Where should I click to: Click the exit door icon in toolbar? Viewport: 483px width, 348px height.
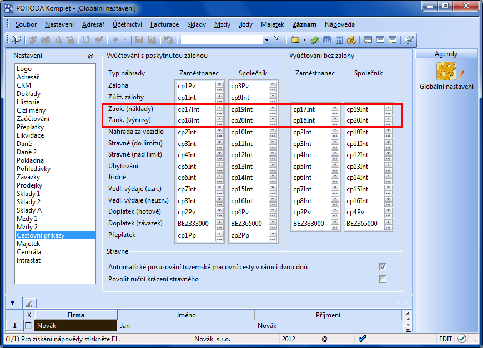[x=16, y=39]
